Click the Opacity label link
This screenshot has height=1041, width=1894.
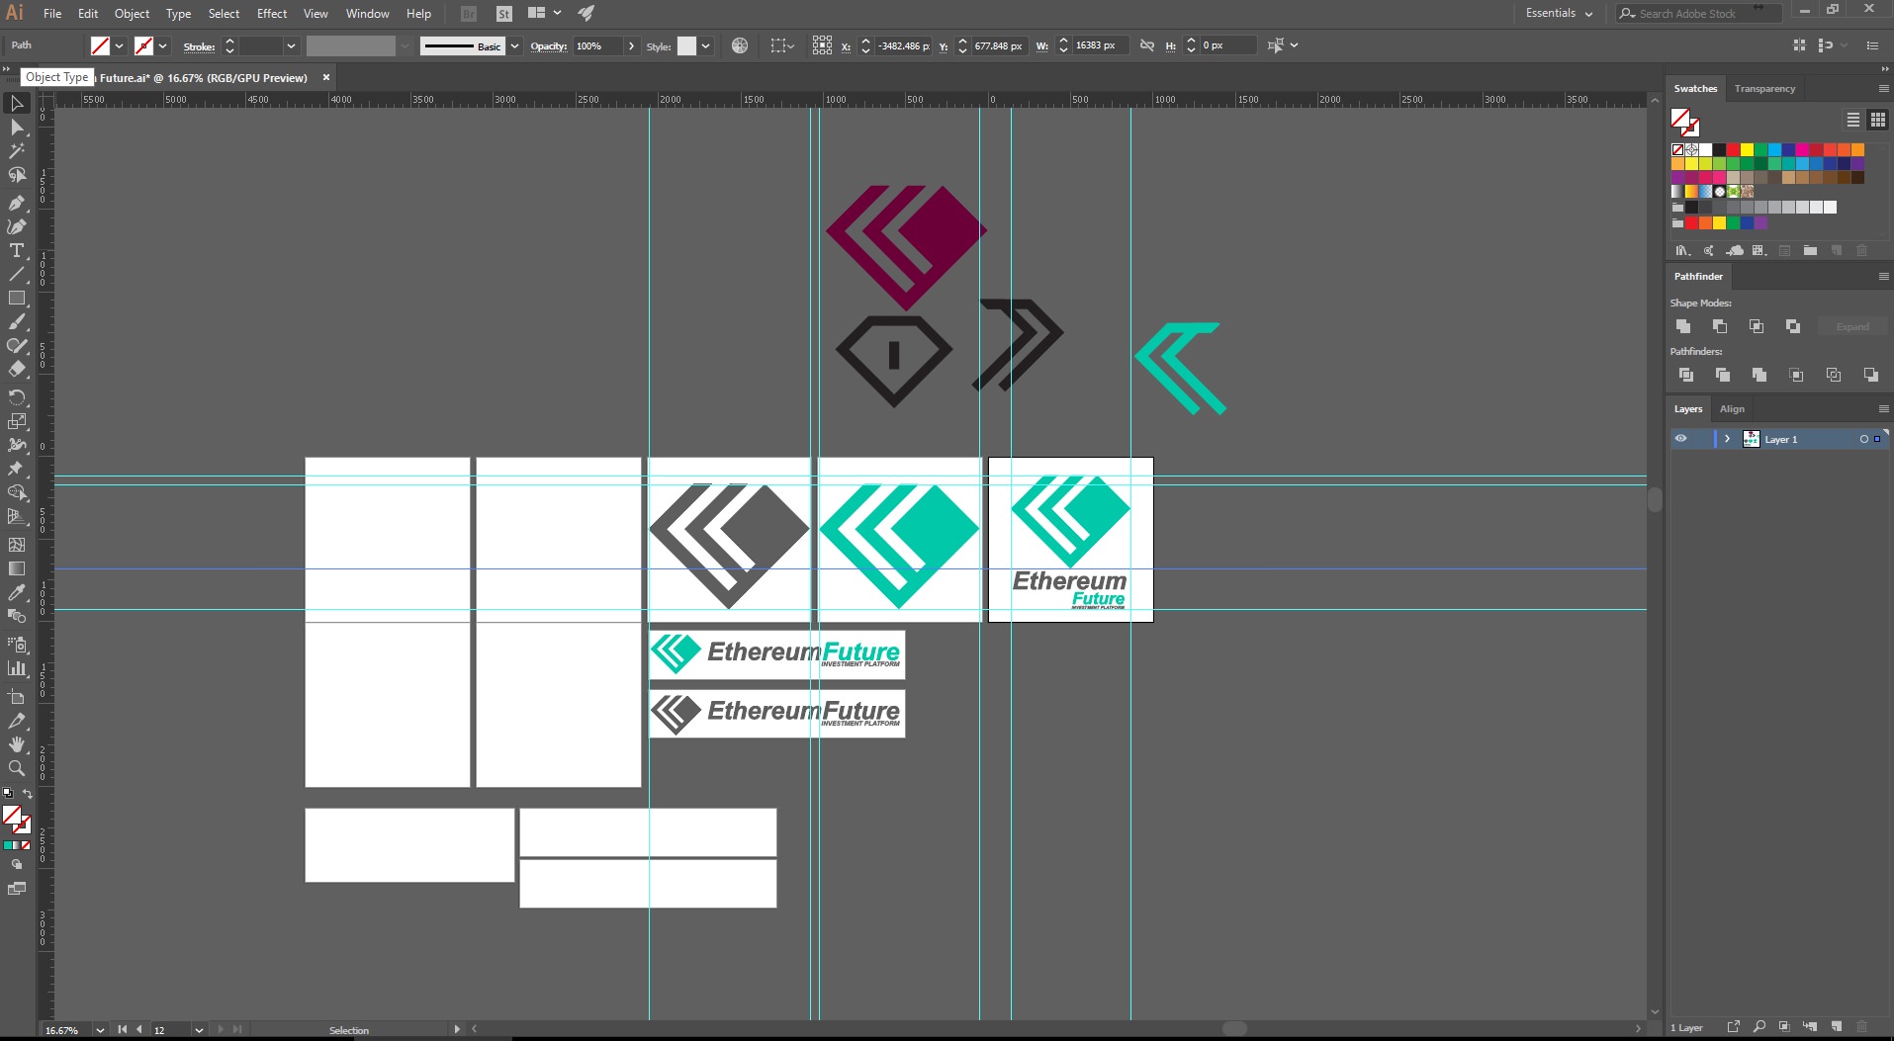coord(548,46)
